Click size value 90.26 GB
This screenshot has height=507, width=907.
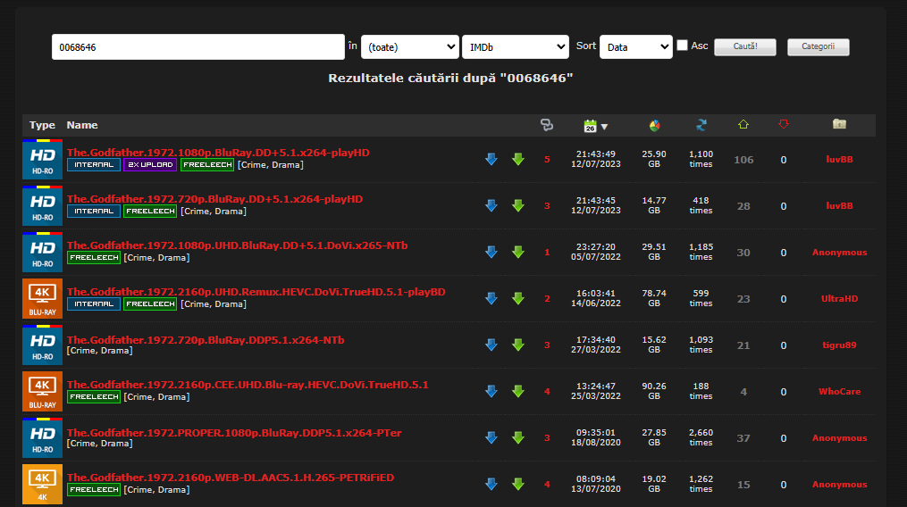pos(653,391)
